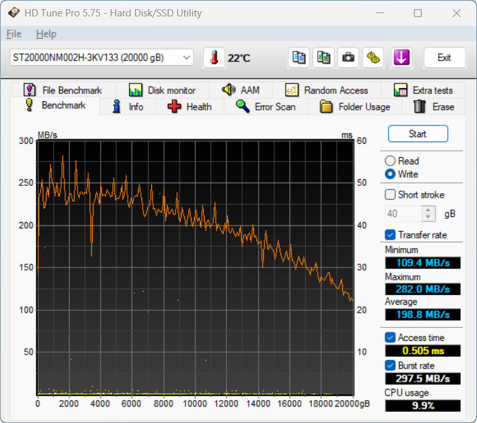The height and width of the screenshot is (423, 477).
Task: Open the Info tab
Action: click(128, 106)
